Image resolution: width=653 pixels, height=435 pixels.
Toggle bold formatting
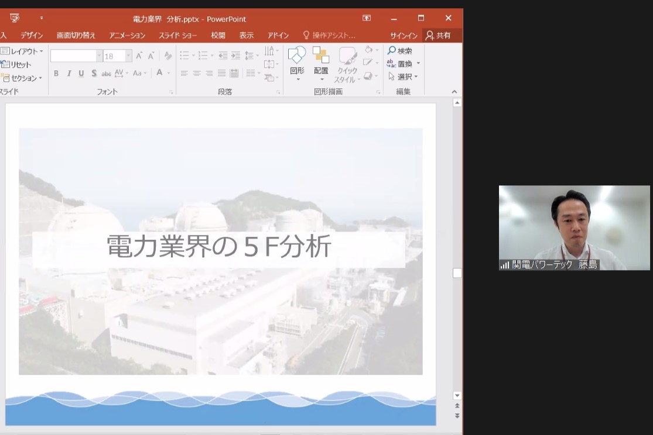(56, 73)
